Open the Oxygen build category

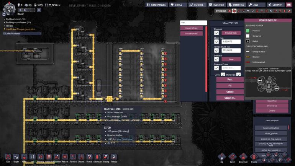tap(16, 157)
